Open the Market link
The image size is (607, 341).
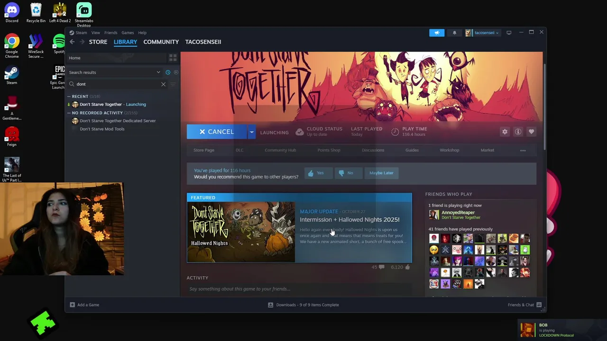pos(487,150)
